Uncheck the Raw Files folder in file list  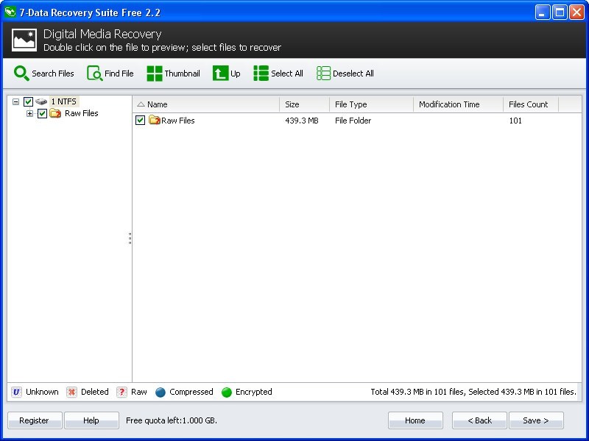click(x=140, y=120)
